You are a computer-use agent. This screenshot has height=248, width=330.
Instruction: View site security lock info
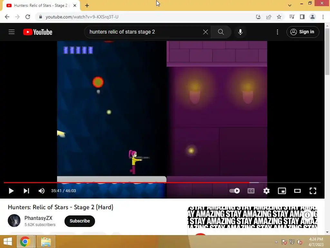[41, 17]
